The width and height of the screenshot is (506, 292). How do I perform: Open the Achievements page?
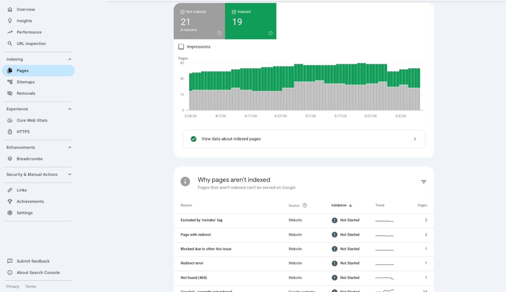(30, 201)
